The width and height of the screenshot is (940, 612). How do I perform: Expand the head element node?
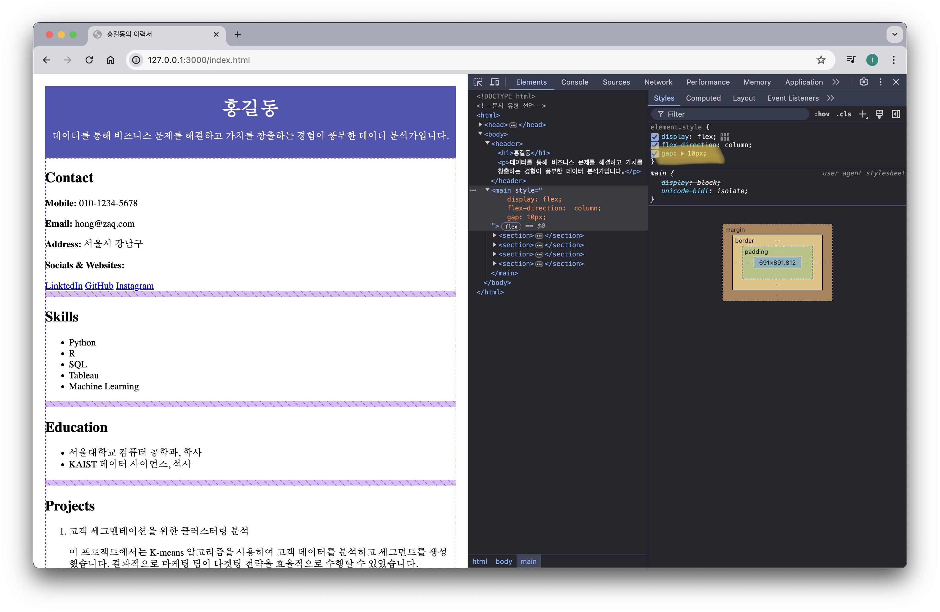click(x=480, y=125)
